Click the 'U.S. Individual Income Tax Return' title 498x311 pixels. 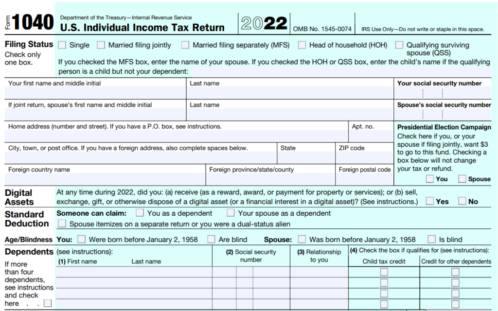coord(142,28)
